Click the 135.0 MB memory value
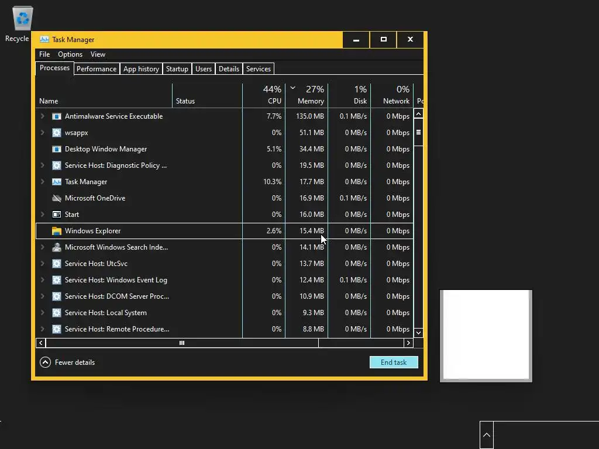The image size is (599, 449). [x=310, y=116]
